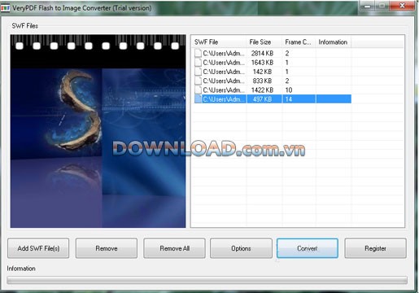Select the file icon in the 497 KB row
419x293 pixels.
[198, 99]
